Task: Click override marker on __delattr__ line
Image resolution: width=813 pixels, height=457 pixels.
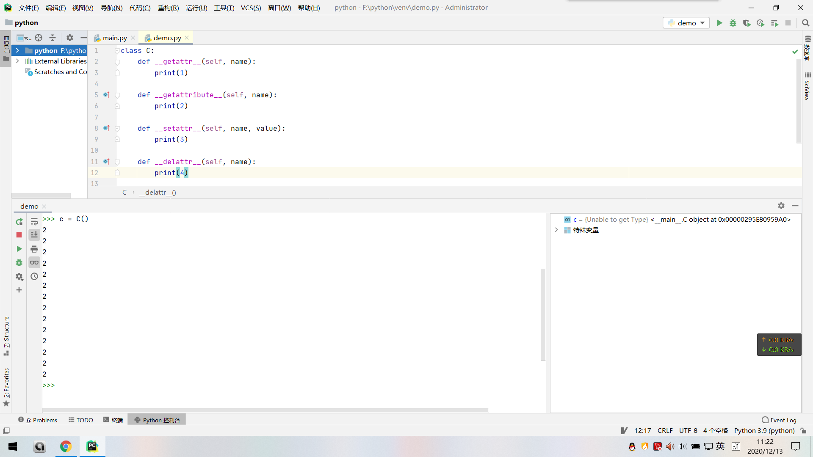Action: pos(107,162)
